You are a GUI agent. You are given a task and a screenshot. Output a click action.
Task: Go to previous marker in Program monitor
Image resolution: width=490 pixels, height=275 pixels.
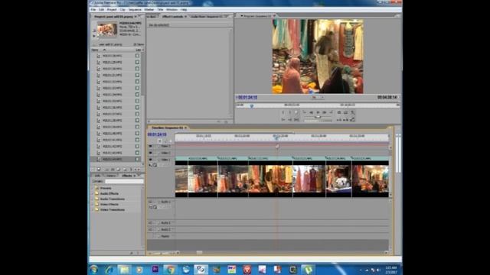point(305,112)
